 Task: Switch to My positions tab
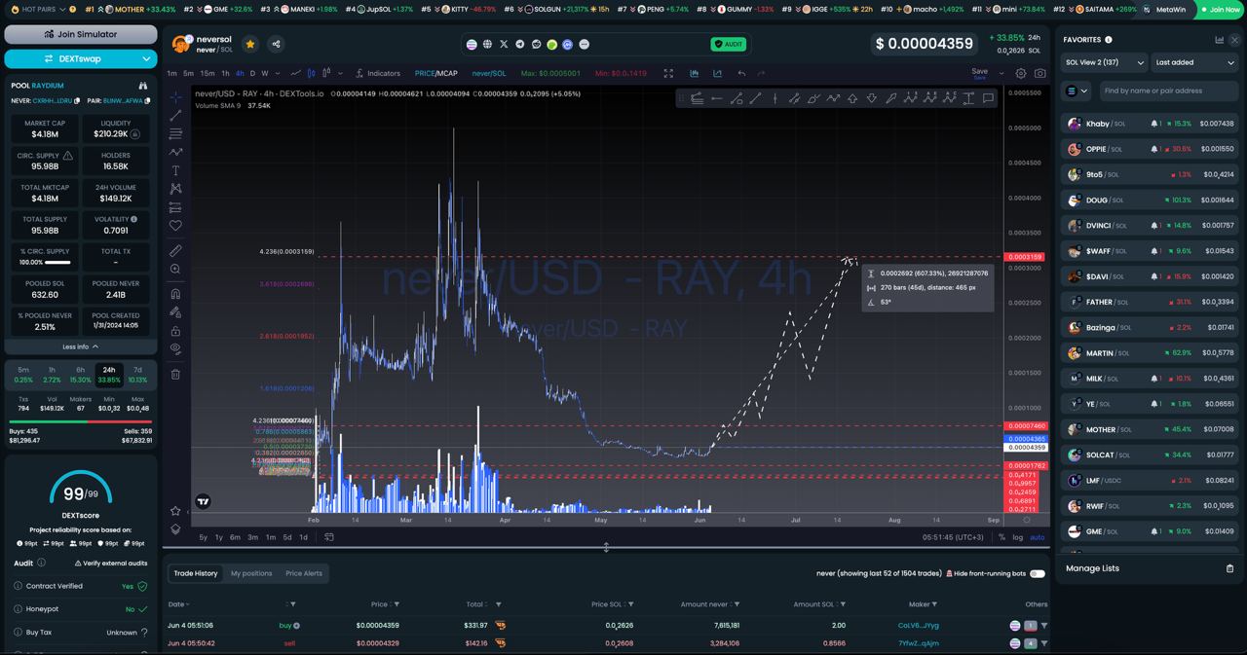coord(251,573)
